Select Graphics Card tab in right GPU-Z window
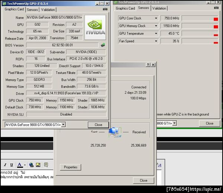223x193 pixels. coord(125,9)
